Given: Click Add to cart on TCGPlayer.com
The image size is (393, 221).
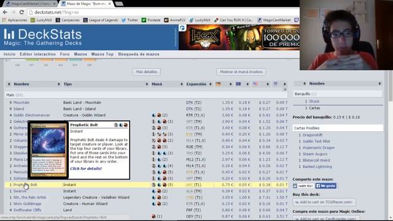Looking at the screenshot, I should [324, 202].
